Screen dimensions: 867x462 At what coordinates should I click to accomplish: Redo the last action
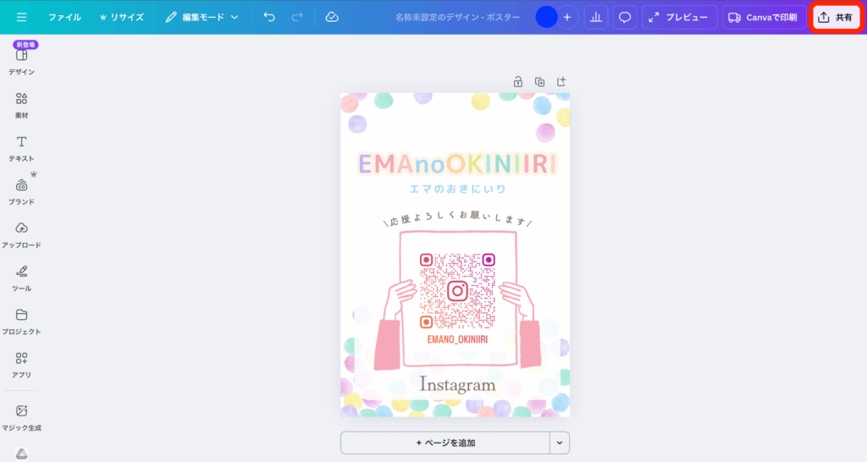pyautogui.click(x=297, y=17)
